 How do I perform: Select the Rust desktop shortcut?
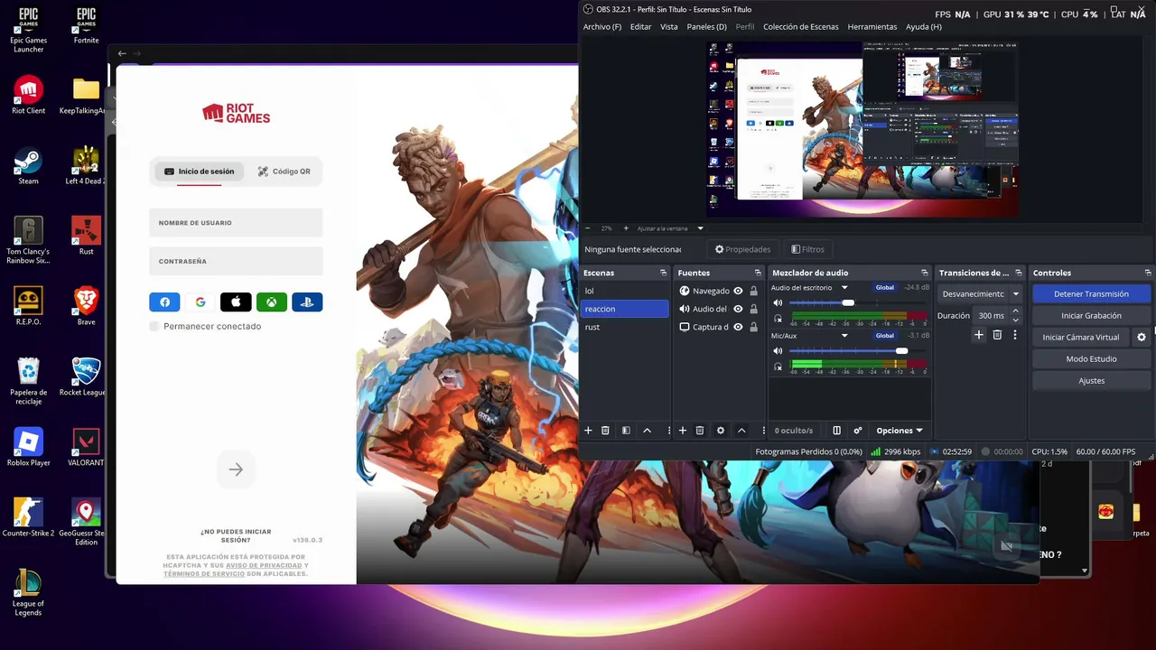[86, 236]
